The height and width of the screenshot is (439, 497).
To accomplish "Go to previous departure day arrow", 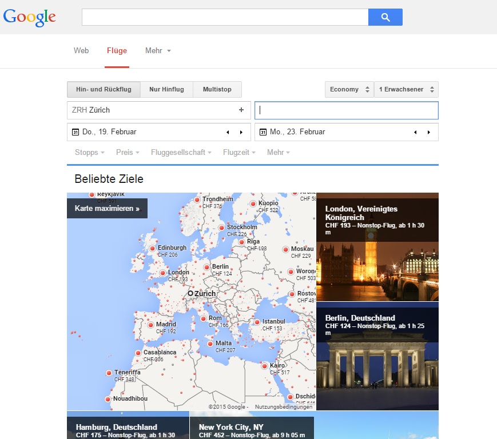I will coord(228,132).
